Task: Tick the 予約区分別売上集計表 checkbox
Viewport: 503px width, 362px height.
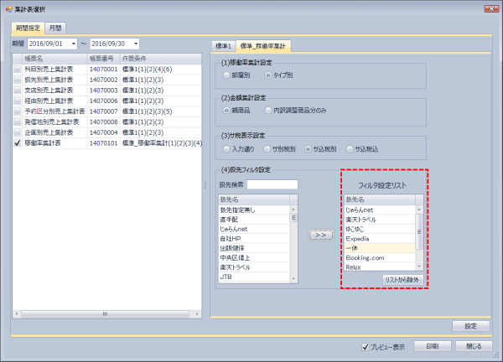Action: point(18,111)
